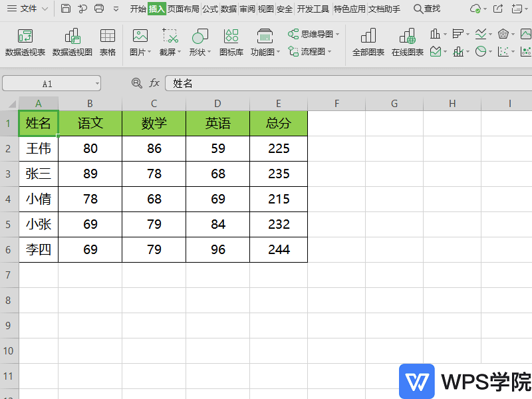Switch to the 页面布局 ribbon tab
The width and height of the screenshot is (532, 399).
point(183,9)
